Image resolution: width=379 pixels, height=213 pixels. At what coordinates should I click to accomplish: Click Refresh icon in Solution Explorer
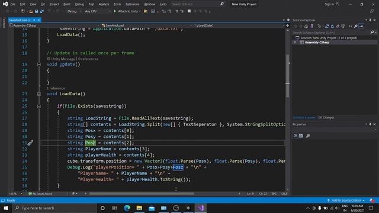[332, 26]
